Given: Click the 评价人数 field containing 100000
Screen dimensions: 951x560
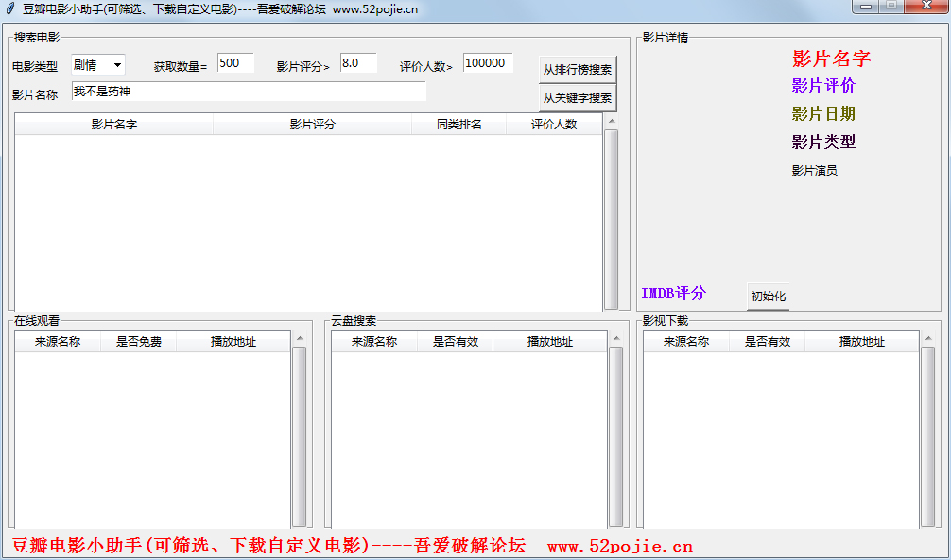Looking at the screenshot, I should click(x=488, y=63).
